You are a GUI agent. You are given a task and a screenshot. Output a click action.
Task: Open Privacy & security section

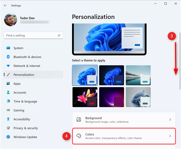coord(34,128)
